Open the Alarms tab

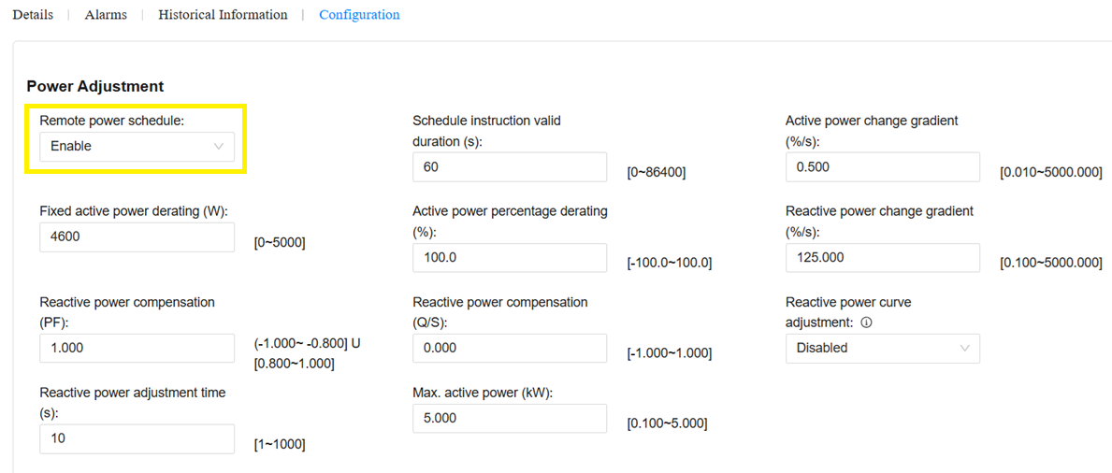106,15
